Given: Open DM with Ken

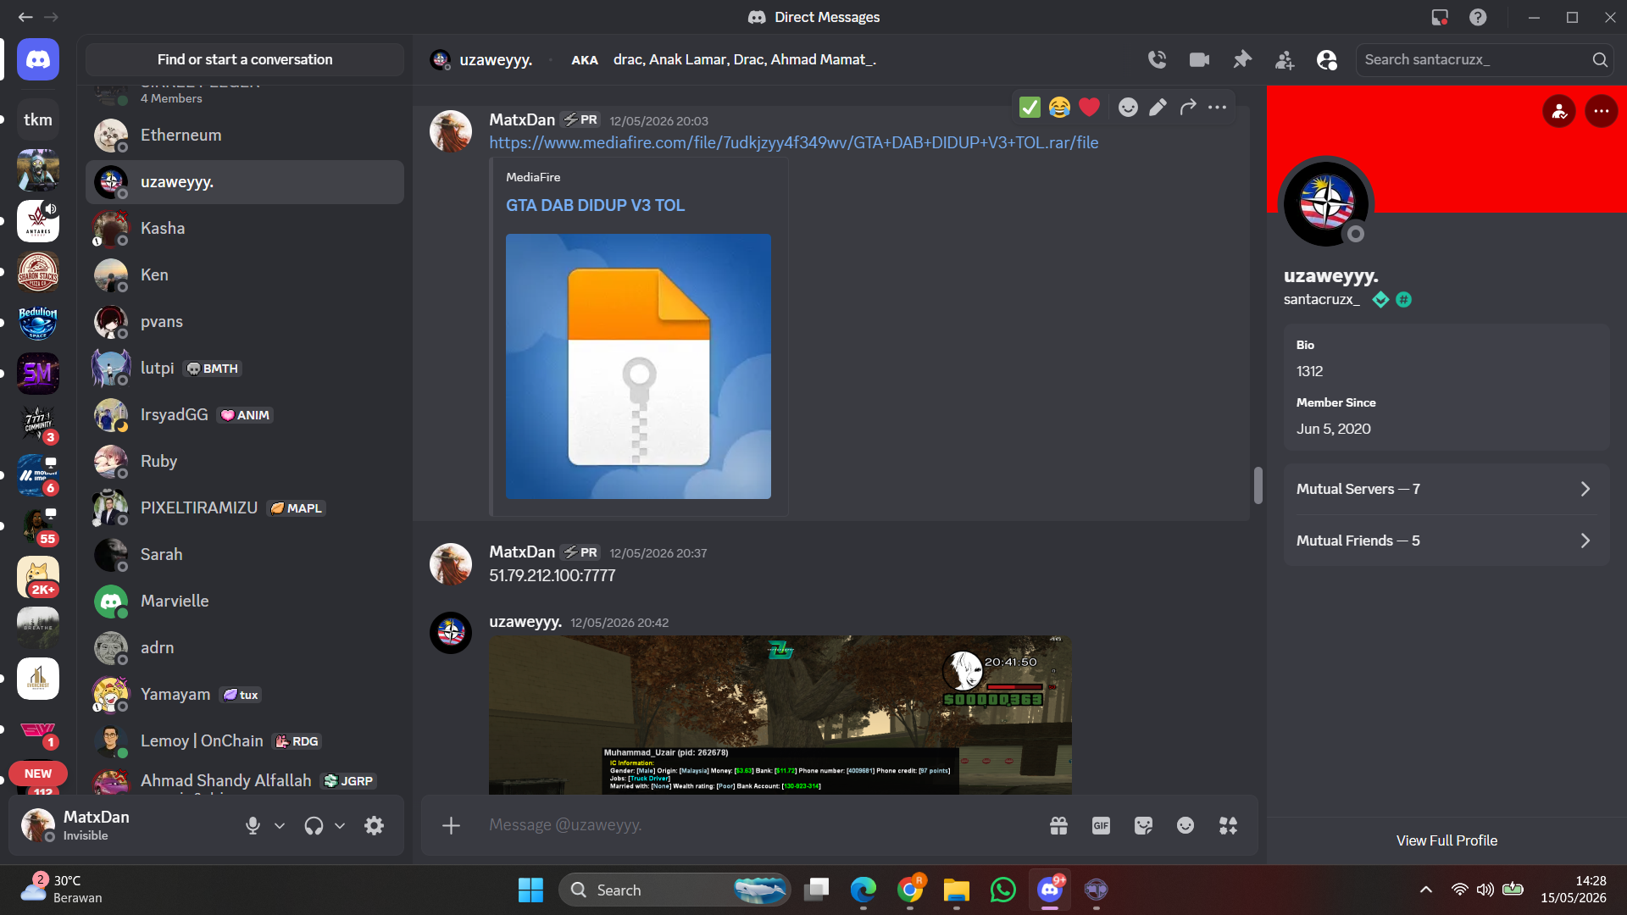Looking at the screenshot, I should coord(245,275).
